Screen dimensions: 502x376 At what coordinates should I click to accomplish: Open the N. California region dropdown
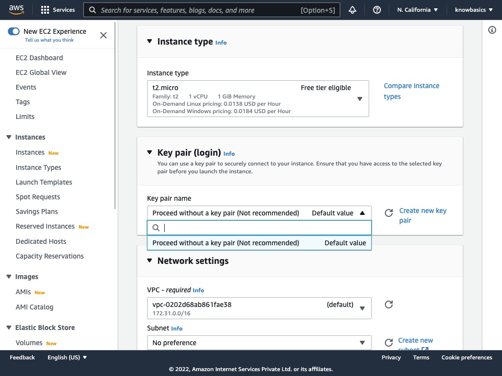click(x=418, y=10)
